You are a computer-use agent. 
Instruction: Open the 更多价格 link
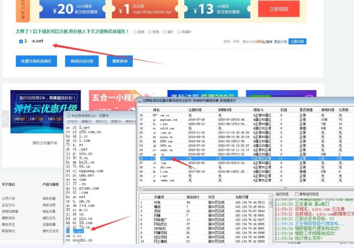[x=280, y=42]
